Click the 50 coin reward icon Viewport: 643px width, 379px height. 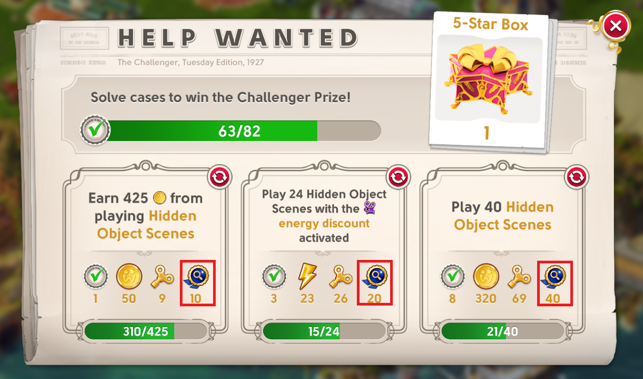129,277
